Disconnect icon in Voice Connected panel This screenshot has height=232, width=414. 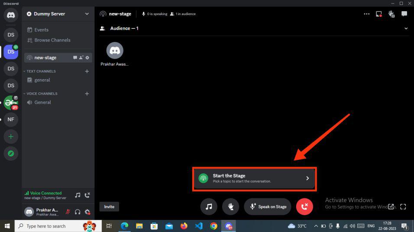tap(87, 195)
